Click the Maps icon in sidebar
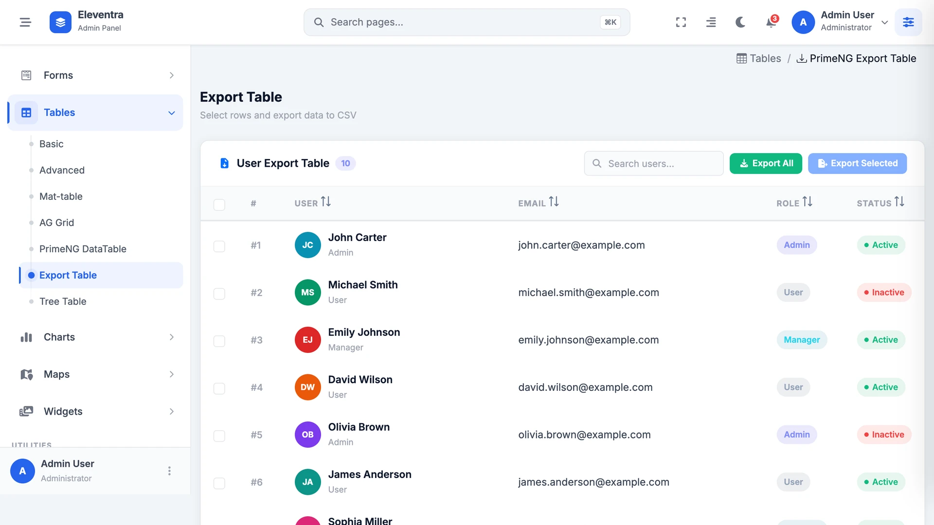Viewport: 934px width, 525px height. 26,374
